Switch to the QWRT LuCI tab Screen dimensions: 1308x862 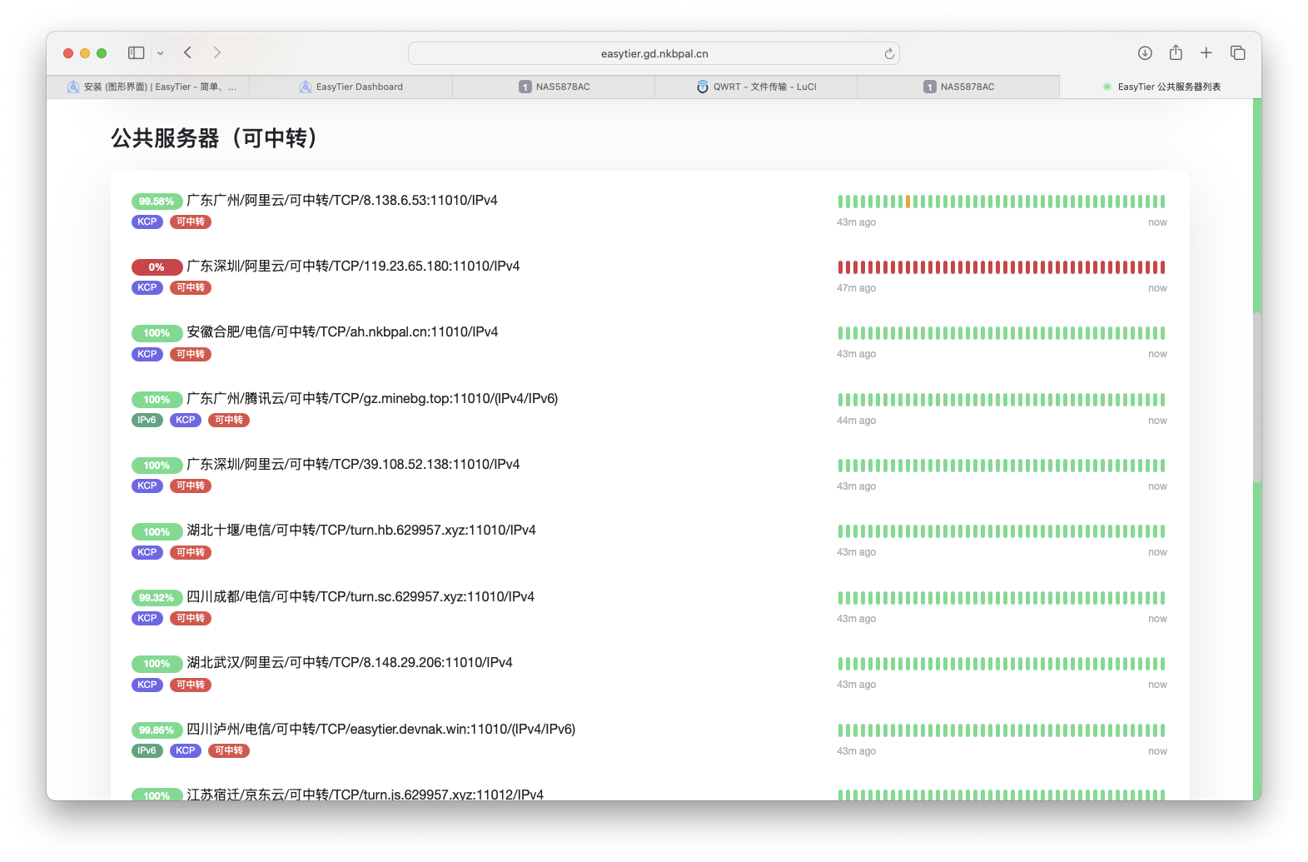tap(756, 87)
